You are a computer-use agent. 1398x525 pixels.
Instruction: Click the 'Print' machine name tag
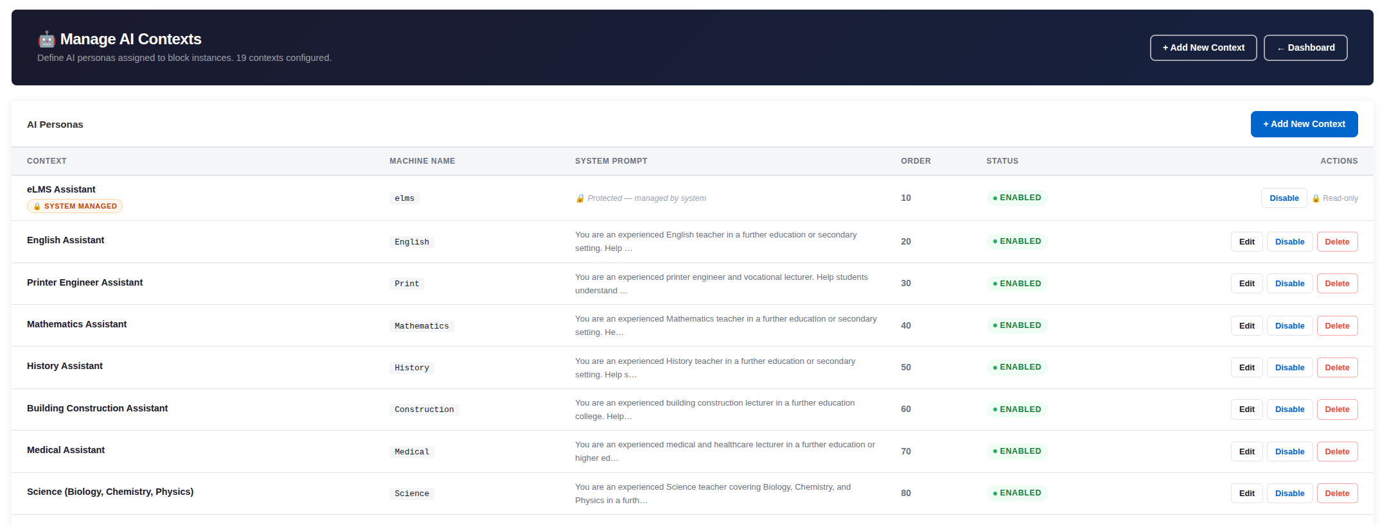coord(407,284)
